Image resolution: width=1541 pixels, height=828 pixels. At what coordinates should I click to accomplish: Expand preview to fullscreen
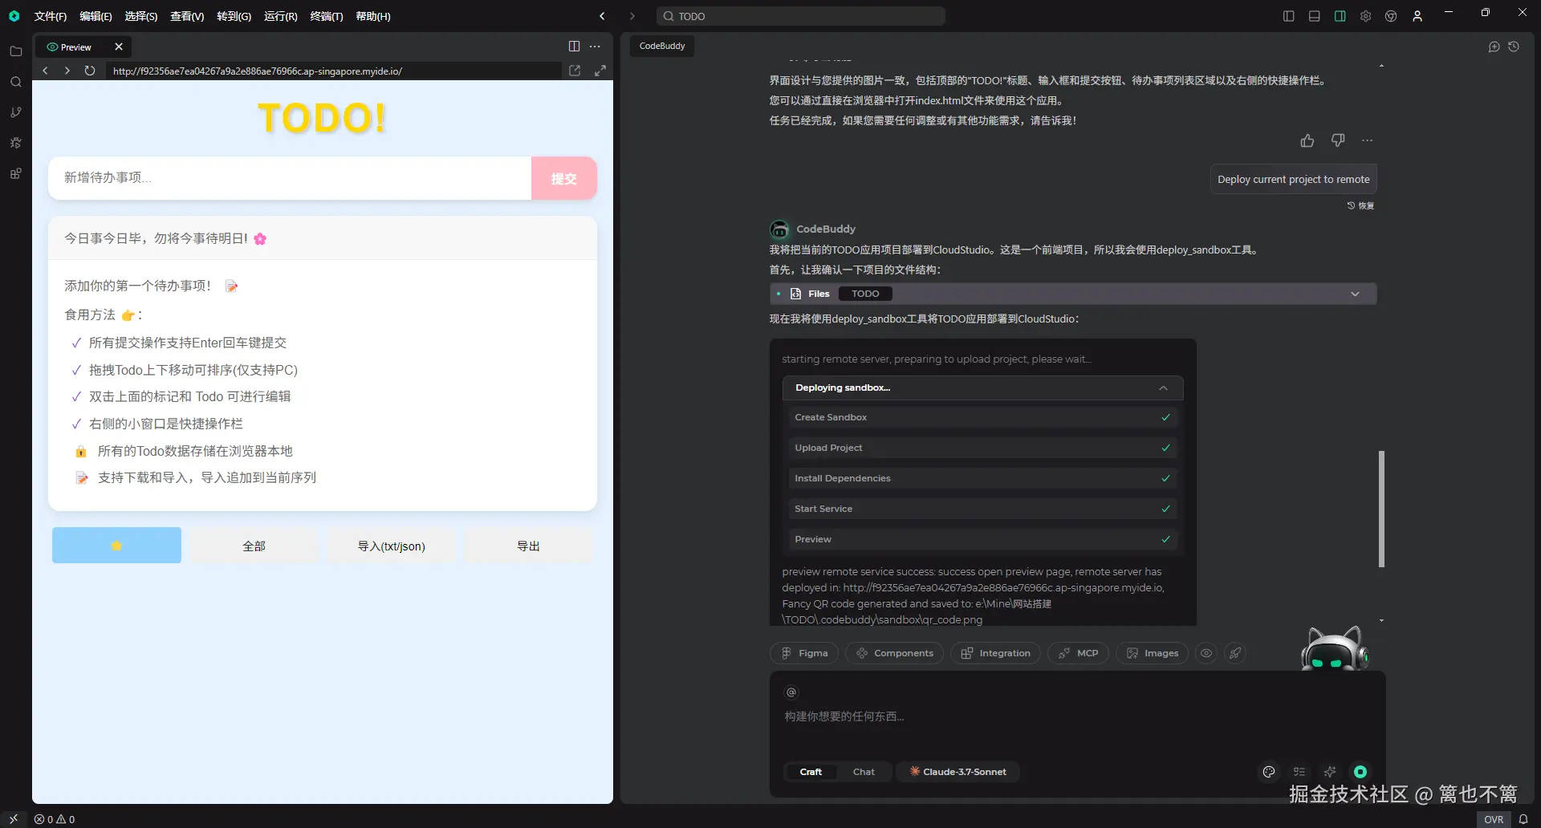(x=600, y=71)
